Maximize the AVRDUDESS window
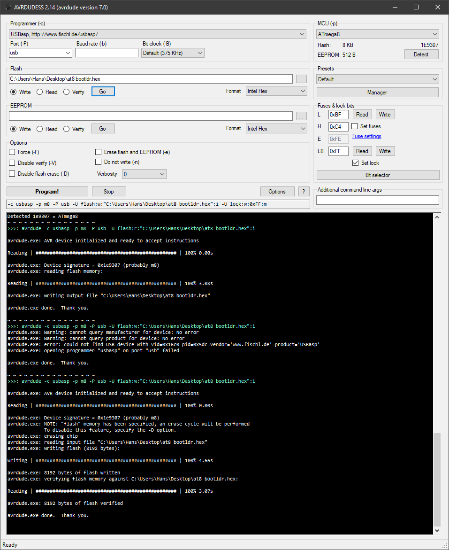 (x=416, y=7)
